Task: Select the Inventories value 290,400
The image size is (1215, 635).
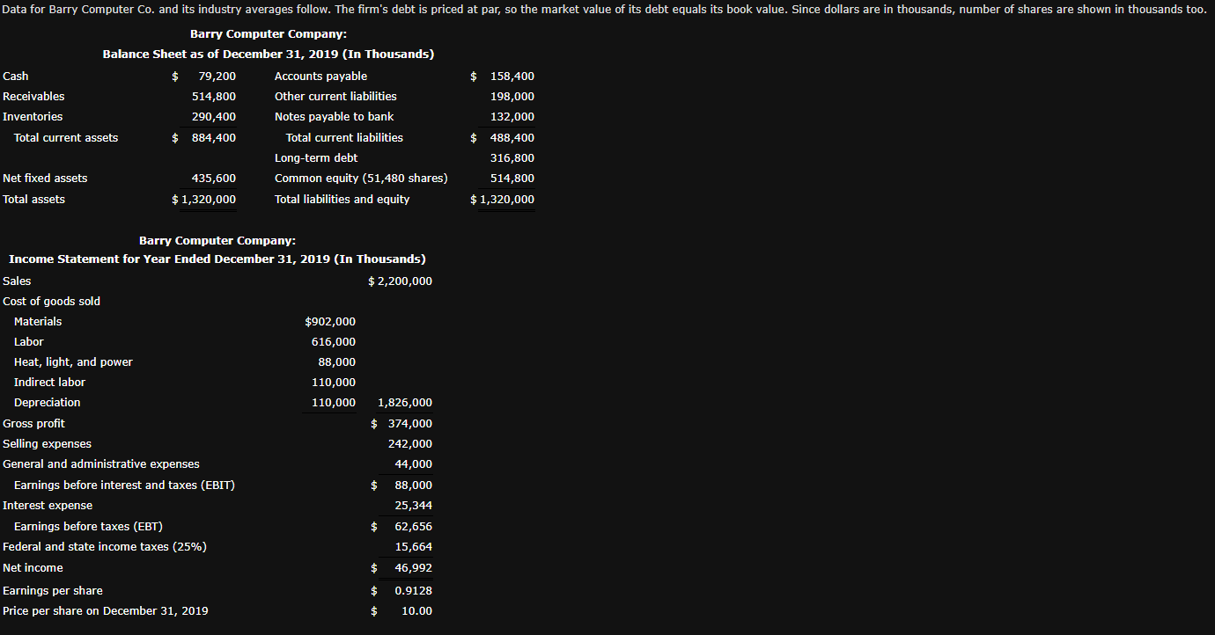Action: click(x=214, y=117)
